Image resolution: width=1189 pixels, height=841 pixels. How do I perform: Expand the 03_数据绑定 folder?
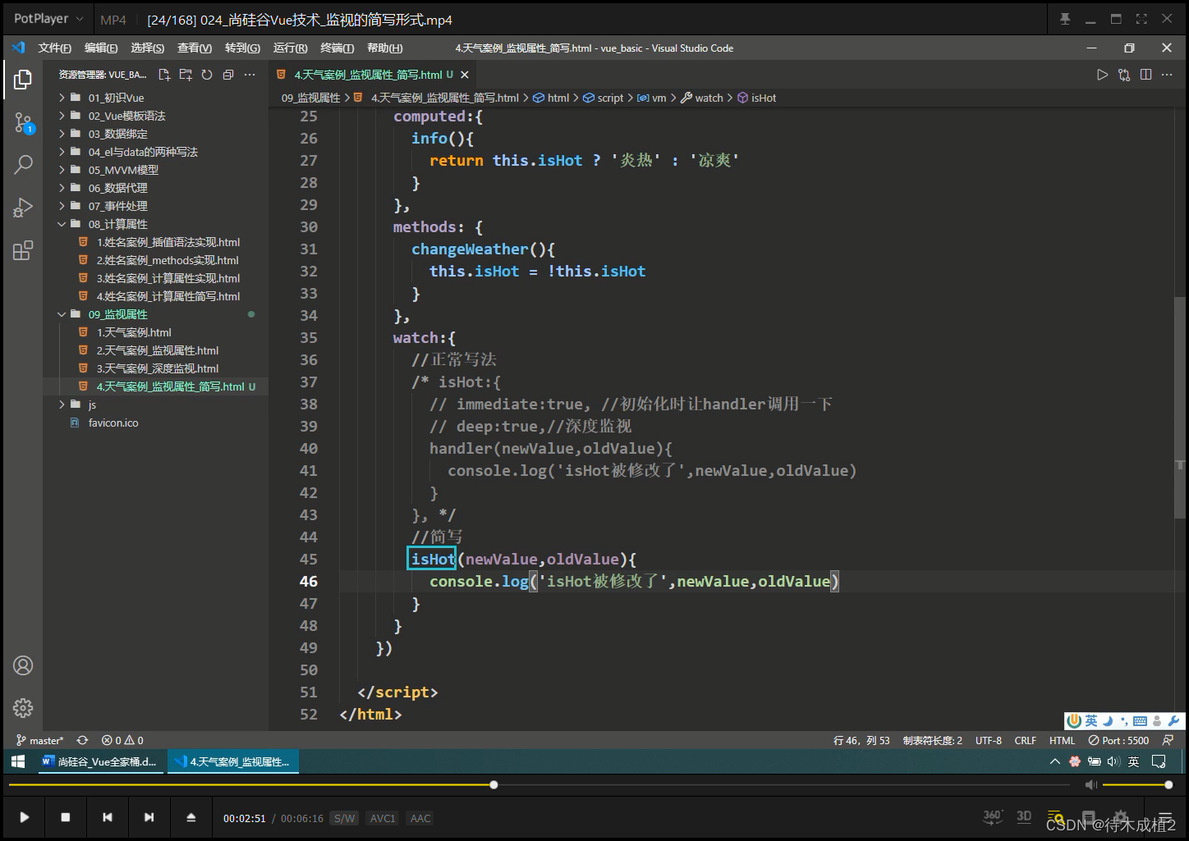tap(117, 134)
